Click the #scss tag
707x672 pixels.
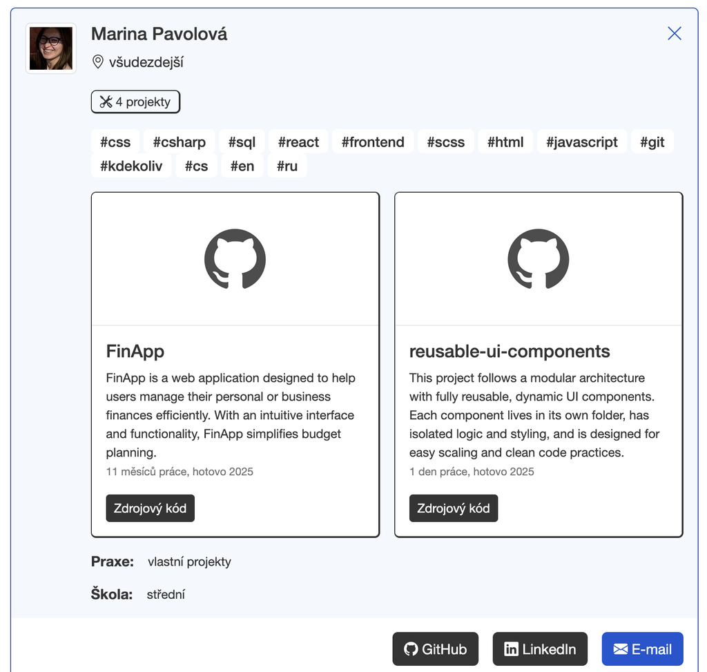pos(445,142)
